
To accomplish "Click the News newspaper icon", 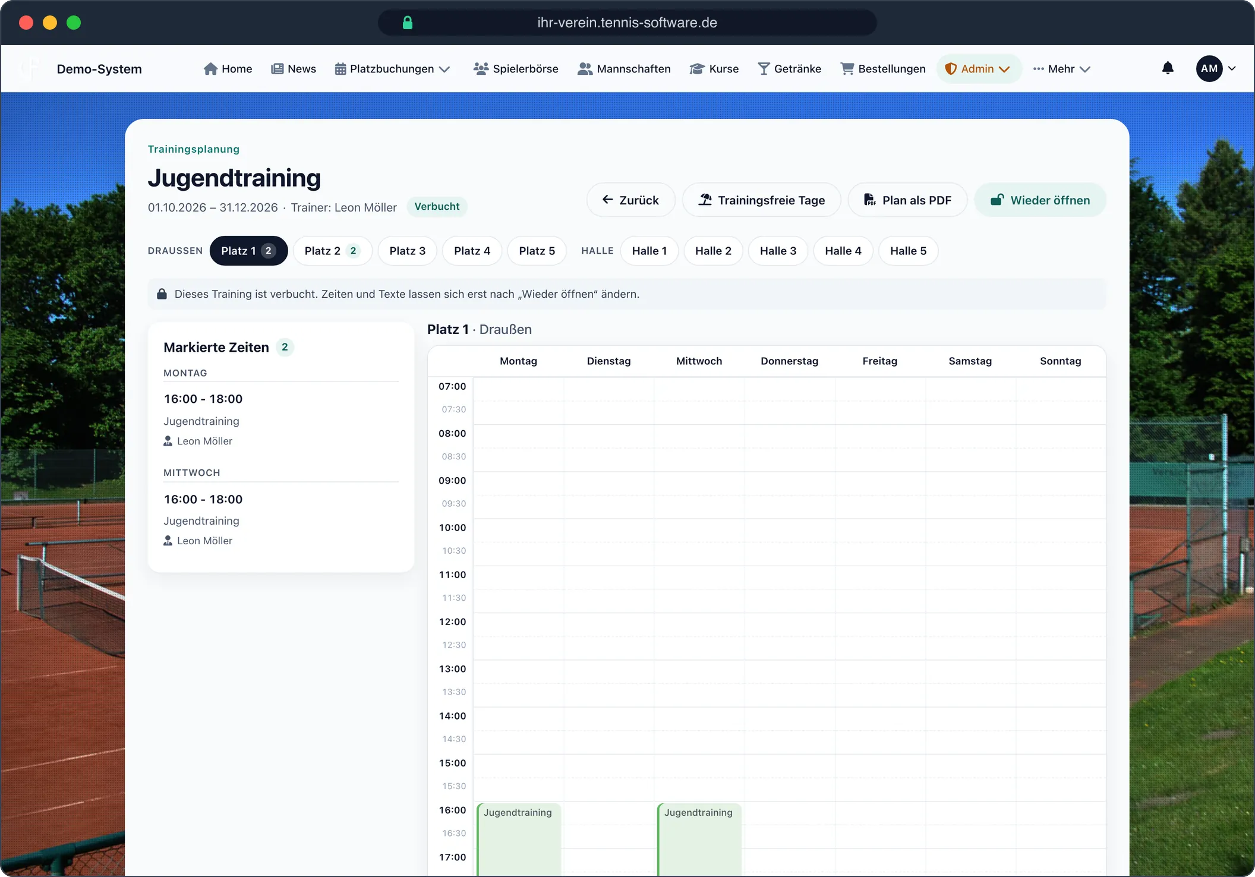I will (x=277, y=69).
